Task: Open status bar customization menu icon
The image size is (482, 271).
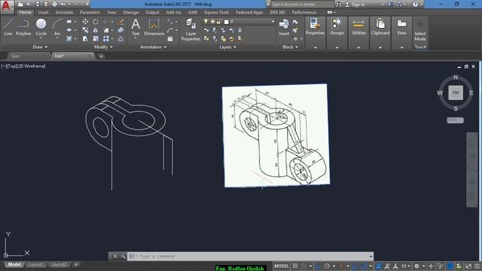Action: pyautogui.click(x=477, y=266)
